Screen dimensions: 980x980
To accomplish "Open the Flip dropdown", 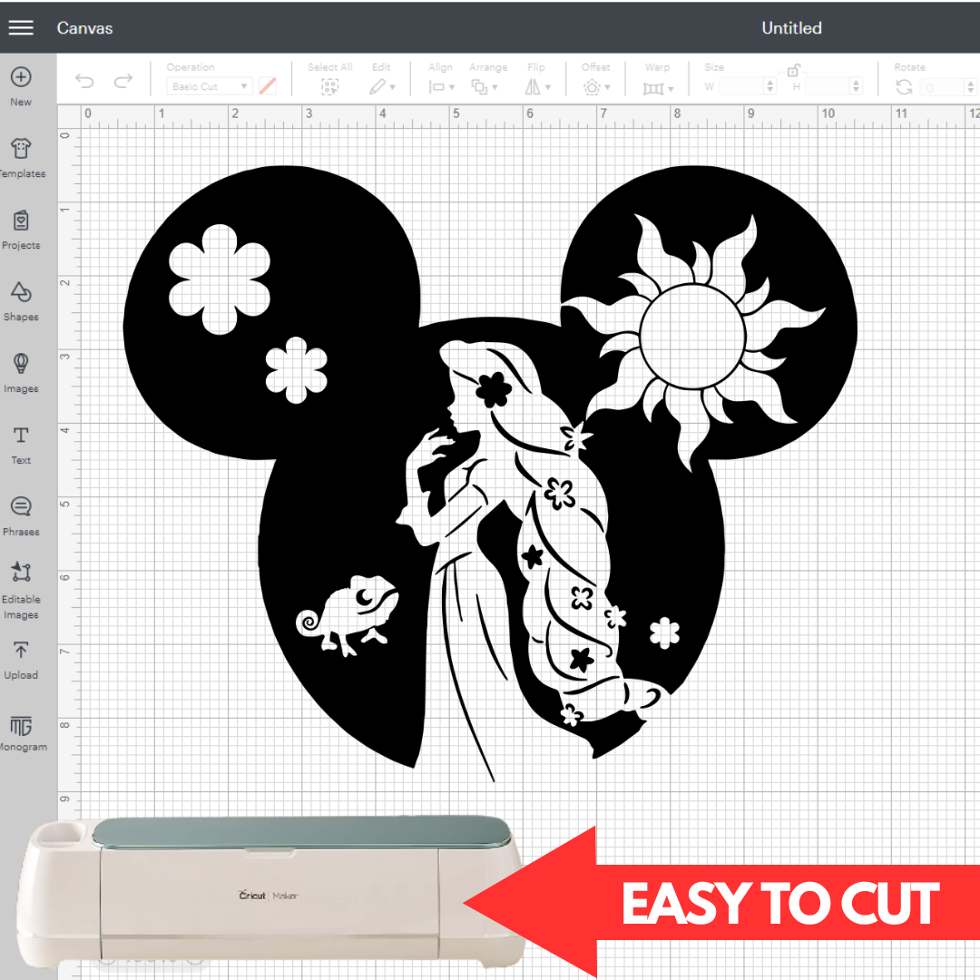I will click(537, 87).
